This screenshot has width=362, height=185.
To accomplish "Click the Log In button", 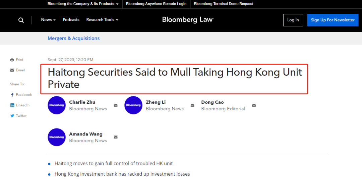I will 293,20.
